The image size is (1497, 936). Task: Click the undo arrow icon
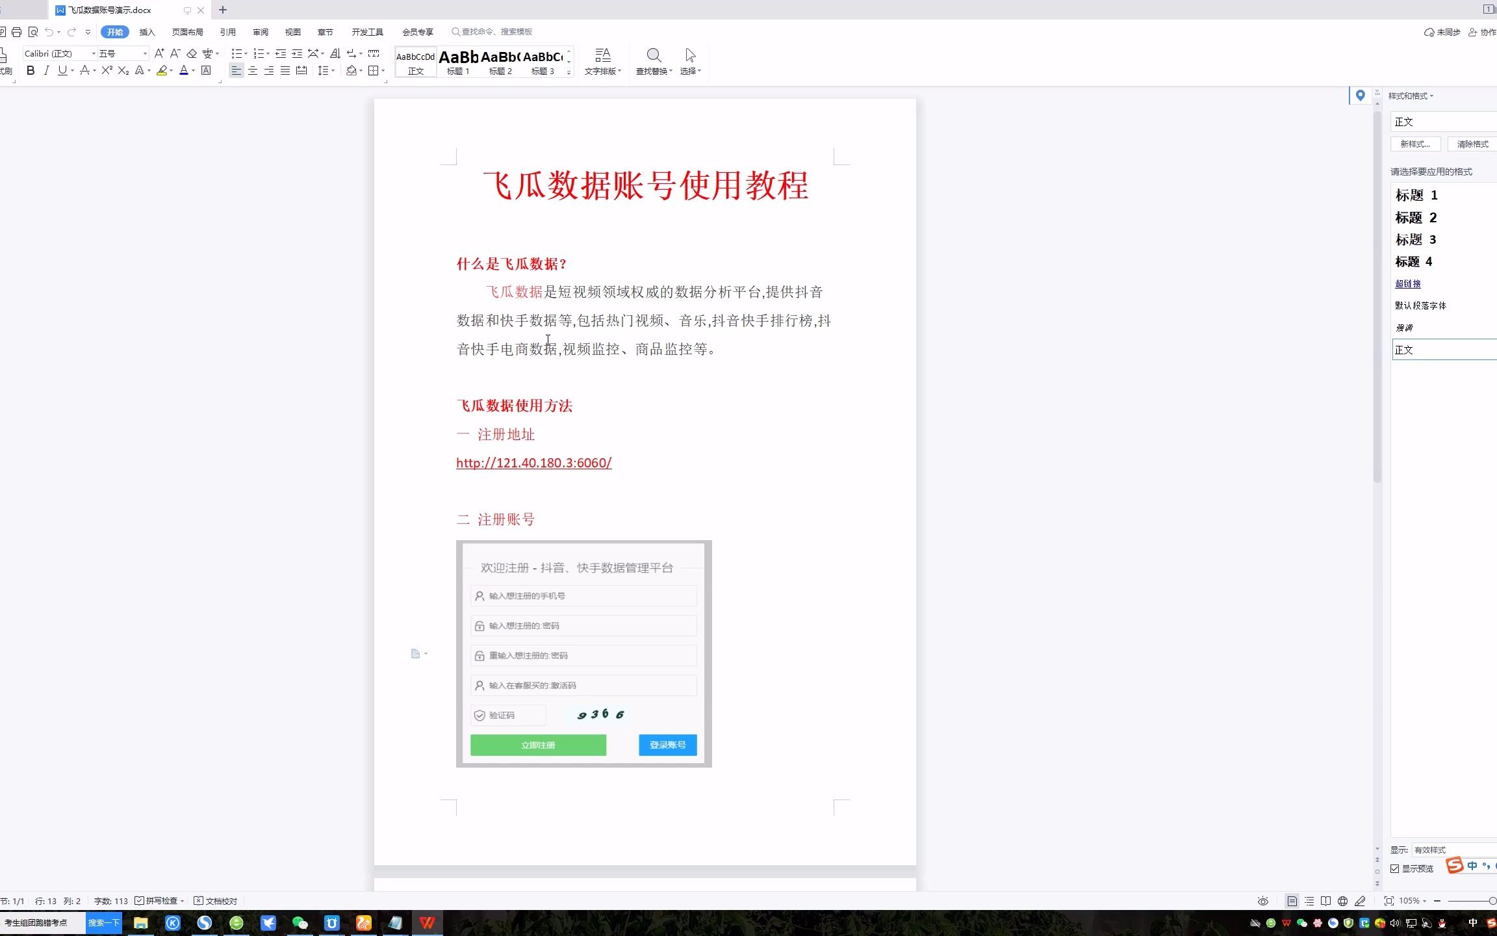tap(49, 32)
